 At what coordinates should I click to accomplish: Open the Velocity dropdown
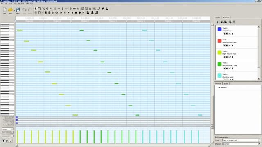(7, 129)
